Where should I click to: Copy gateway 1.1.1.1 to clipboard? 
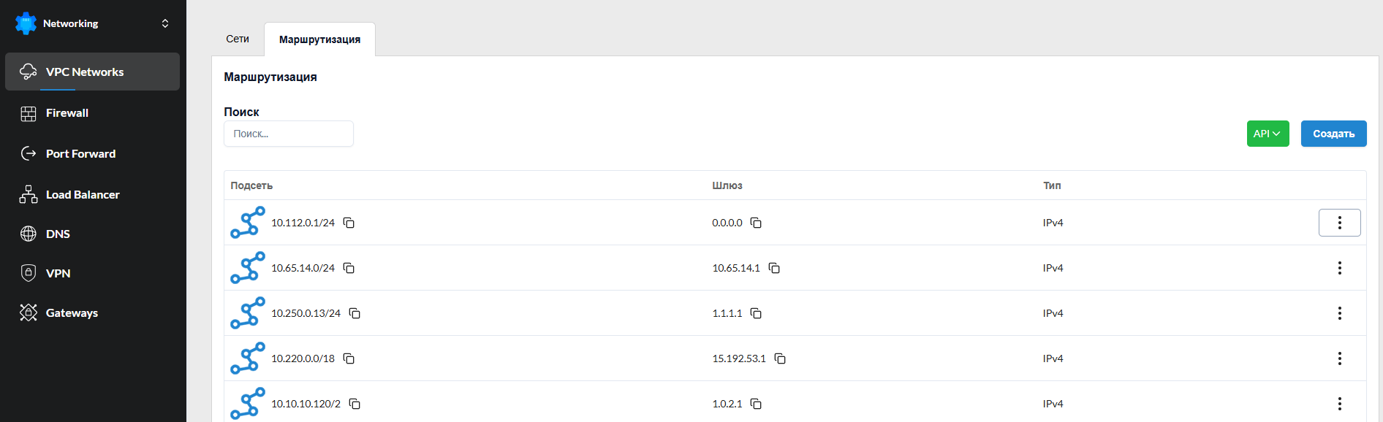click(x=756, y=313)
